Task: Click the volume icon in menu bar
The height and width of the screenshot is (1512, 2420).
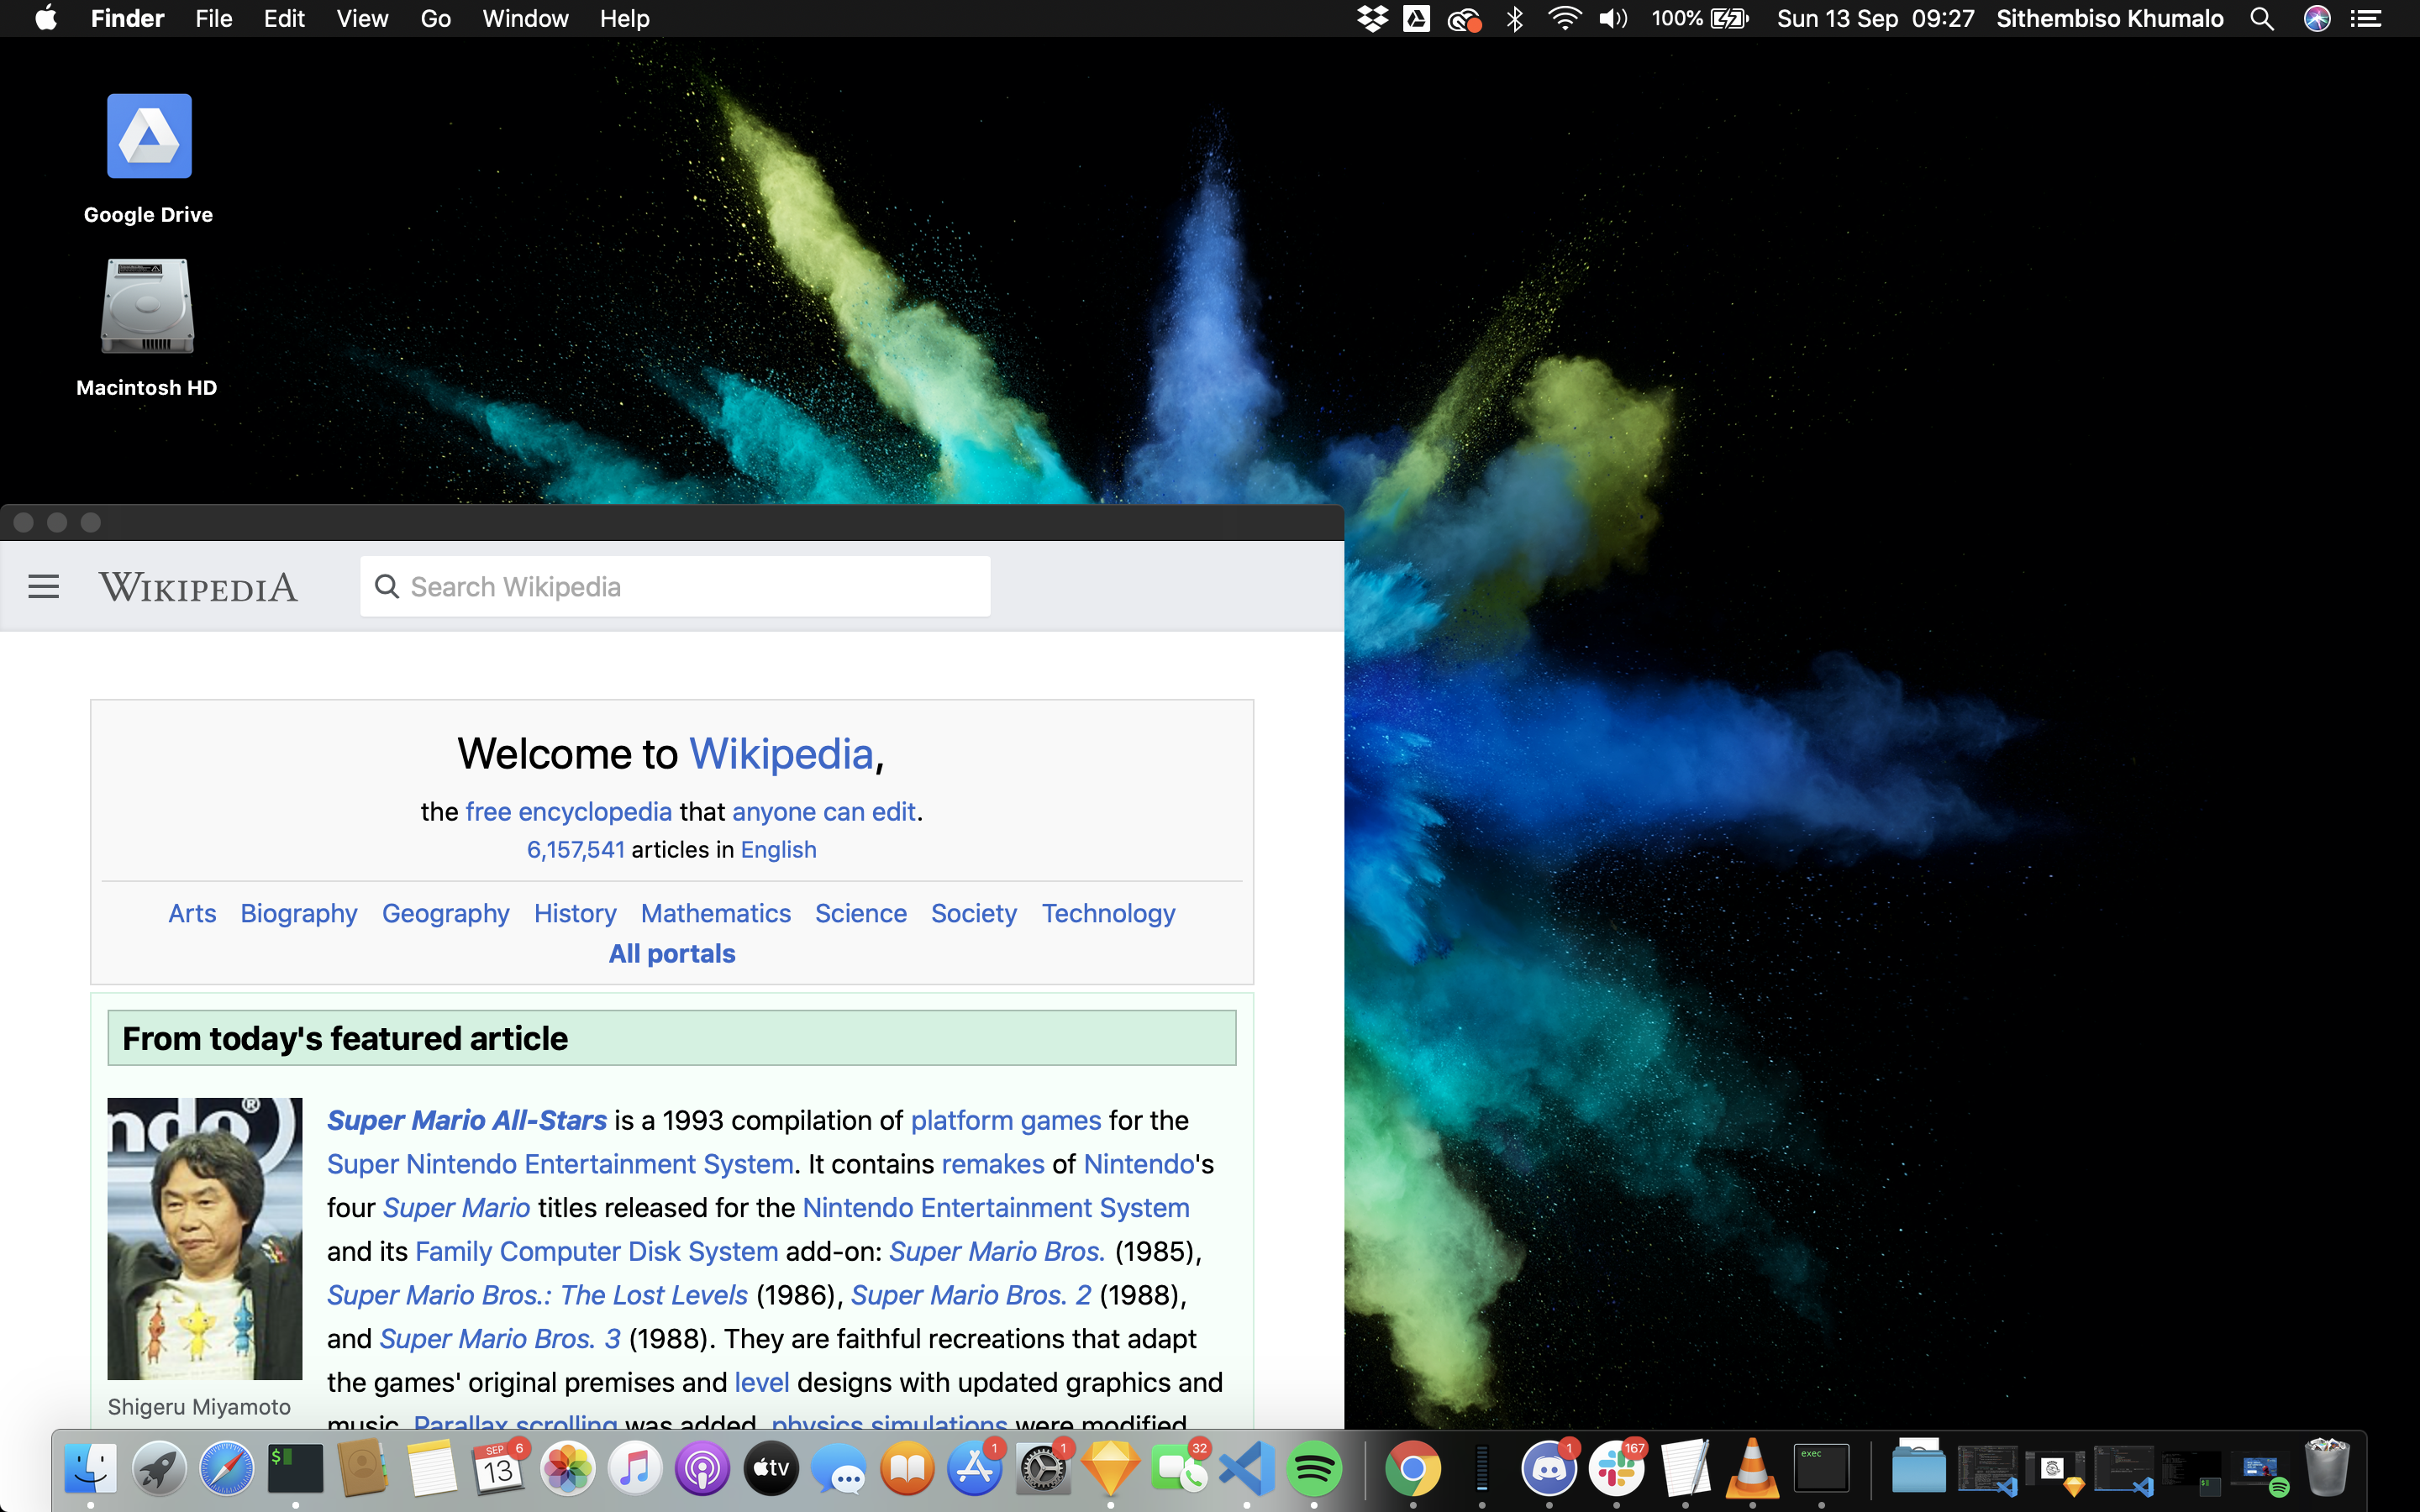Action: pos(1613,18)
